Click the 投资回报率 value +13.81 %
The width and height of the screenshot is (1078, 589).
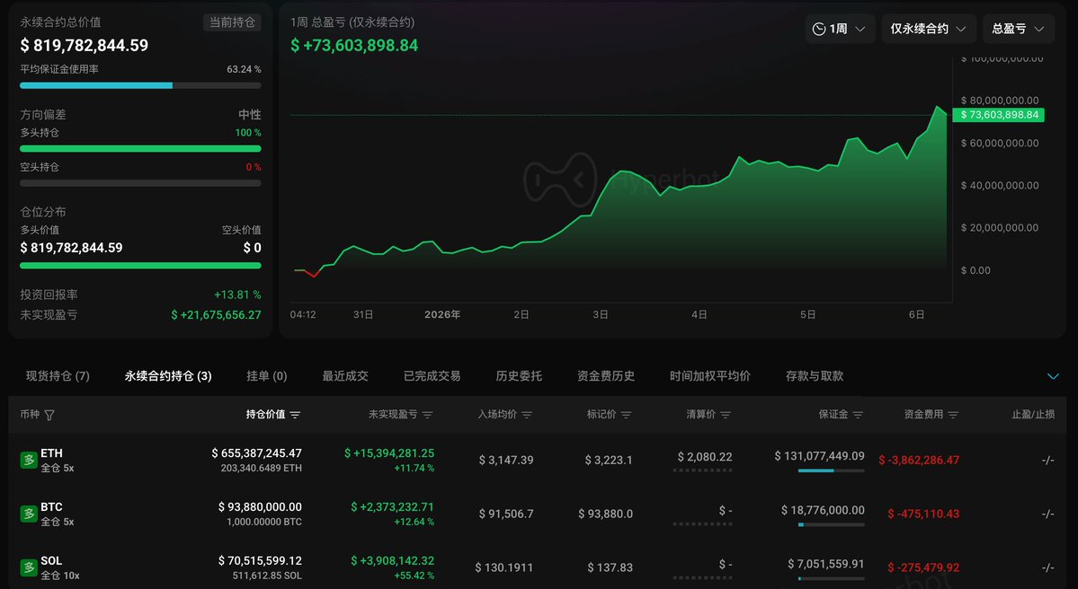[x=237, y=294]
